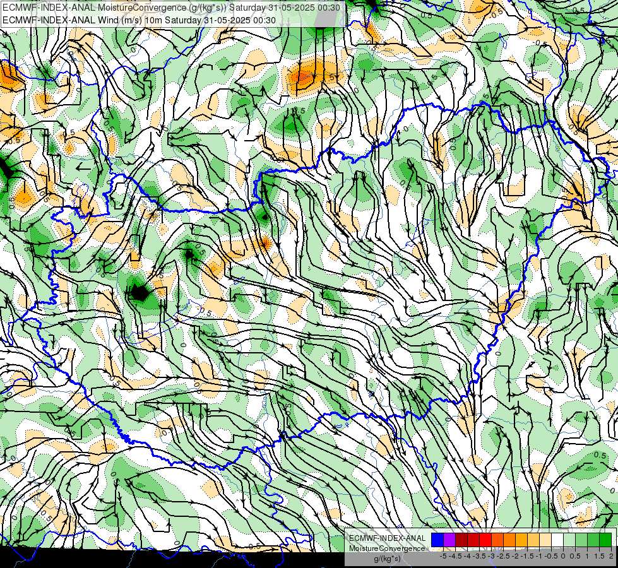618x568 pixels.
Task: Click the legend swatch between -1.5 and -1
Action: point(533,540)
